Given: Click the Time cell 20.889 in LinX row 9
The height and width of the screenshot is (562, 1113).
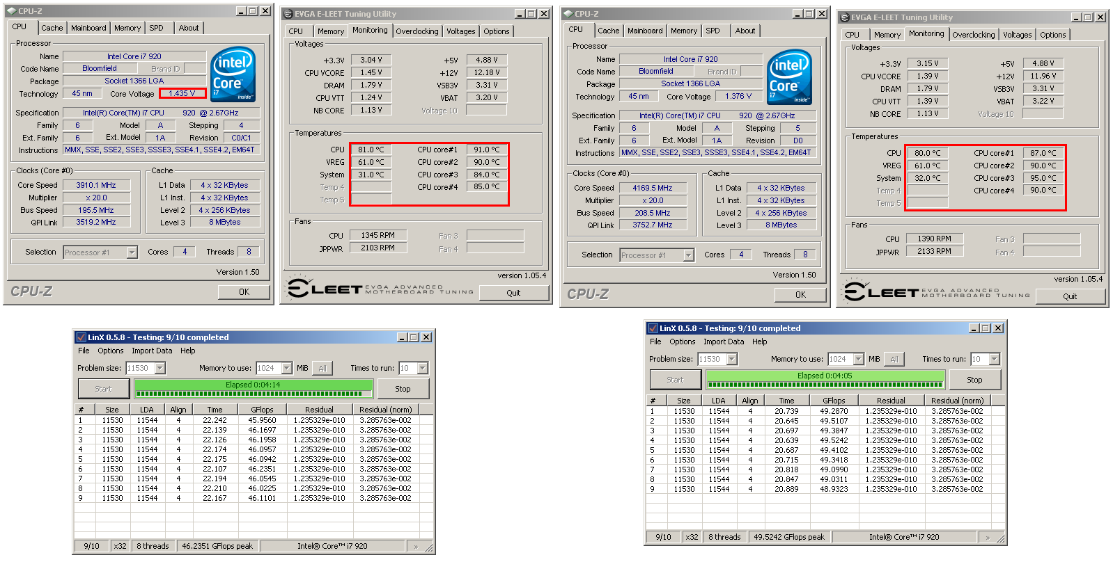Looking at the screenshot, I should click(786, 489).
